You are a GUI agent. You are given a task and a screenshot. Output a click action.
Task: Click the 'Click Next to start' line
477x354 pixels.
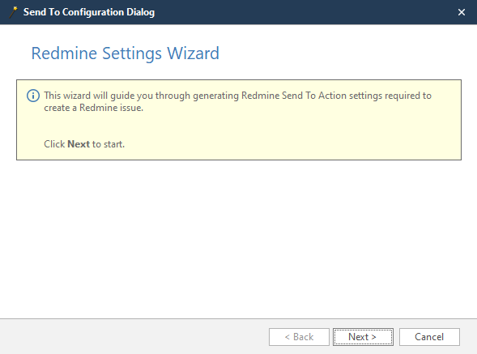tap(84, 144)
